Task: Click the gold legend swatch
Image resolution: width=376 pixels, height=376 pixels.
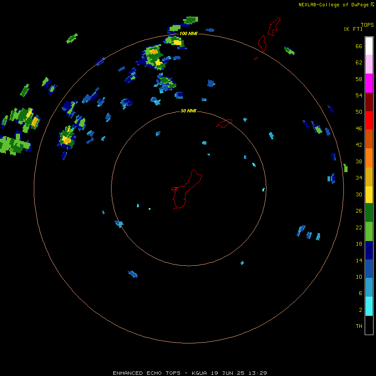Action: (x=369, y=177)
